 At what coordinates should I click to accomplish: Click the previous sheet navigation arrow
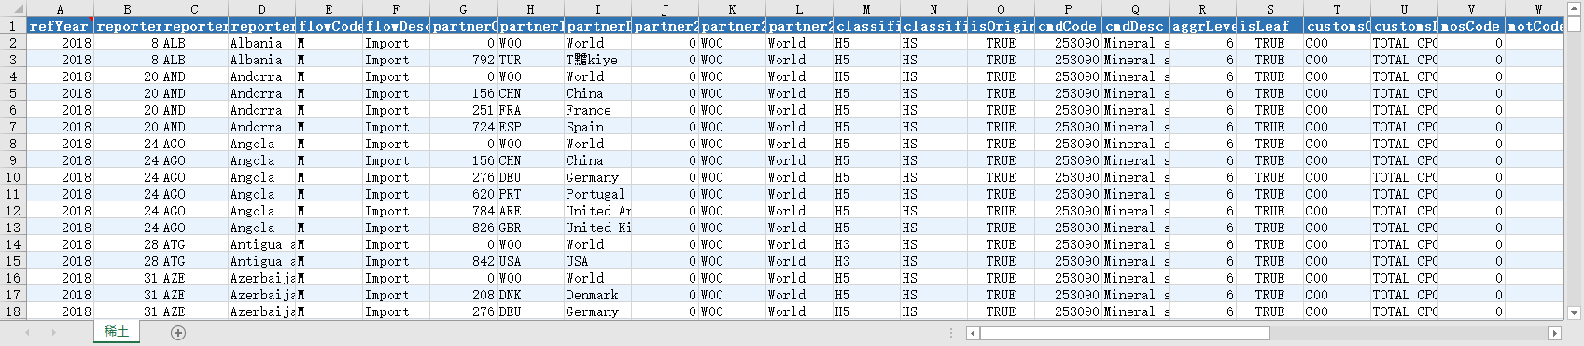pos(28,333)
